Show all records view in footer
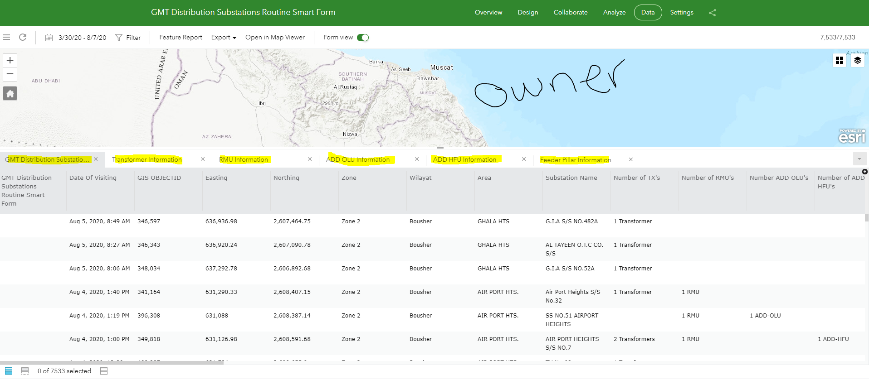Screen dimensions: 869x380 (x=9, y=371)
